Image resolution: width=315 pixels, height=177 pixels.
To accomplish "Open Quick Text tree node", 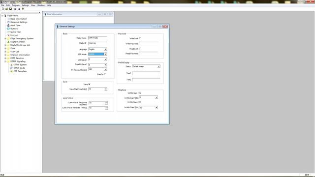I will 15,32.
